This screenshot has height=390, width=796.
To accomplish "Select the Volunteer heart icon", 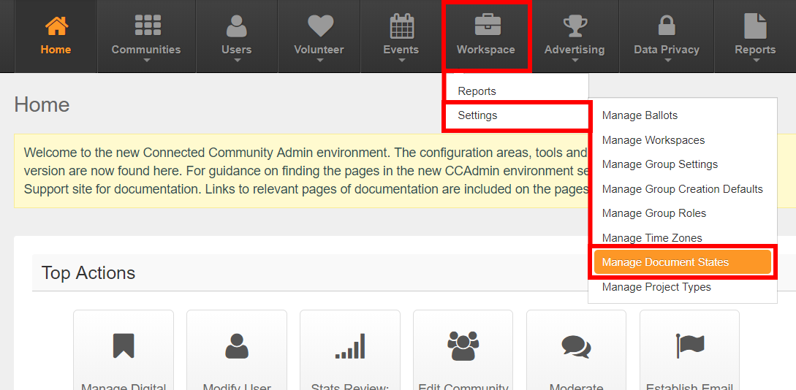I will (x=319, y=26).
